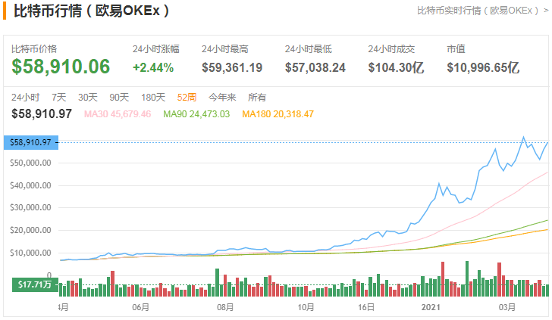Toggle the MA180 legend line
This screenshot has height=320, width=552.
point(278,113)
